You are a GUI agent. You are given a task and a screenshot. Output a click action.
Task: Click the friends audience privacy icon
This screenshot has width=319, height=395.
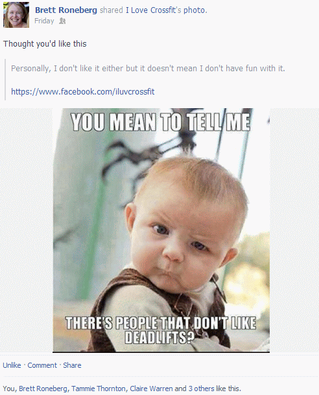click(x=62, y=21)
